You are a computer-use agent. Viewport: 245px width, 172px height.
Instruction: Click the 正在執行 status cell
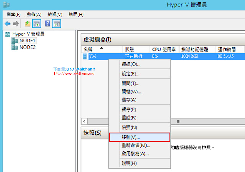point(134,56)
